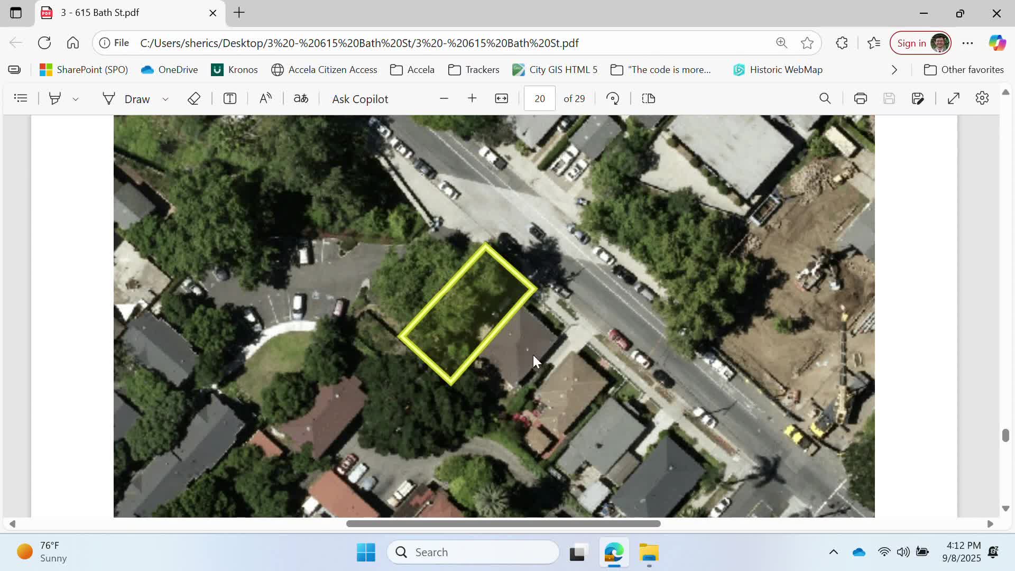Add this page to favorites star
This screenshot has height=571, width=1015.
tap(807, 43)
